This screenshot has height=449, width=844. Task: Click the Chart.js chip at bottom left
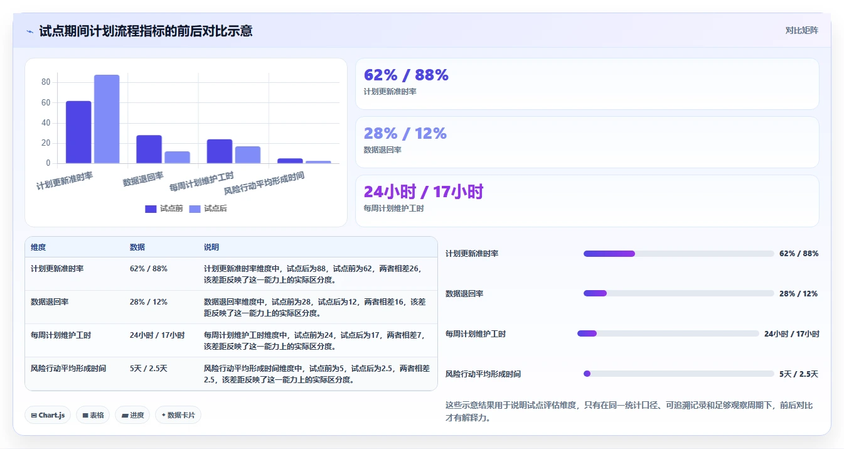[48, 415]
